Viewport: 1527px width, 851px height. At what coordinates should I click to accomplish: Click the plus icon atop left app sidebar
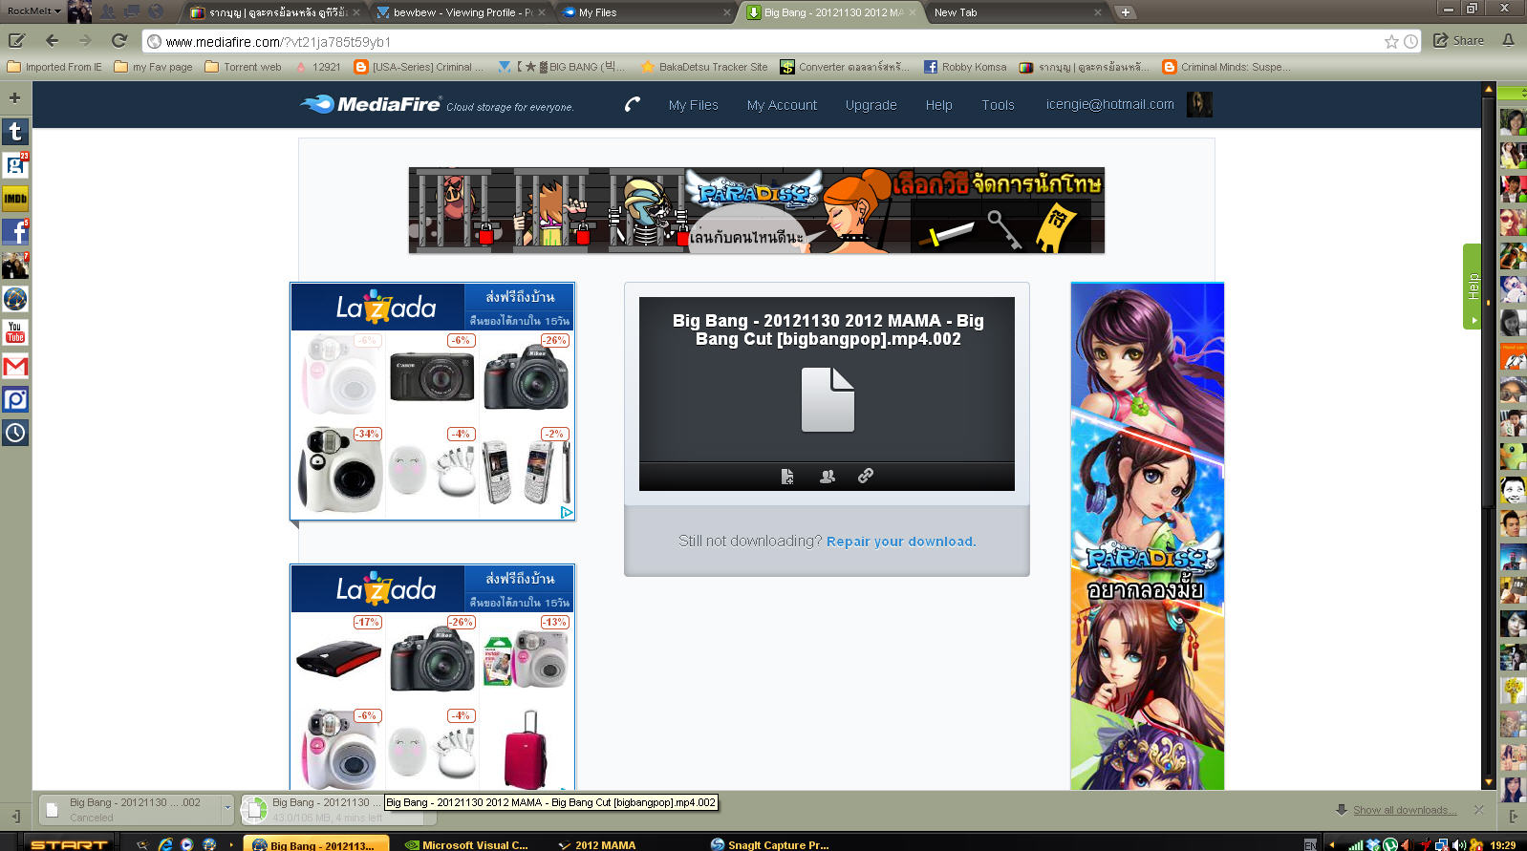point(14,97)
